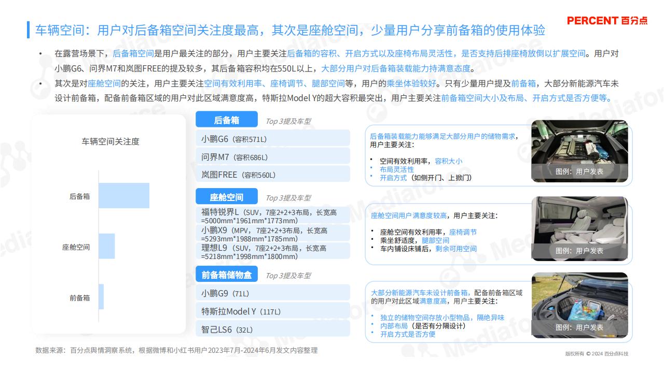
Task: Click the 小鹏X9 MPV specification row
Action: coord(273,234)
